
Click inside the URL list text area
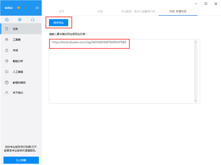tap(121, 71)
